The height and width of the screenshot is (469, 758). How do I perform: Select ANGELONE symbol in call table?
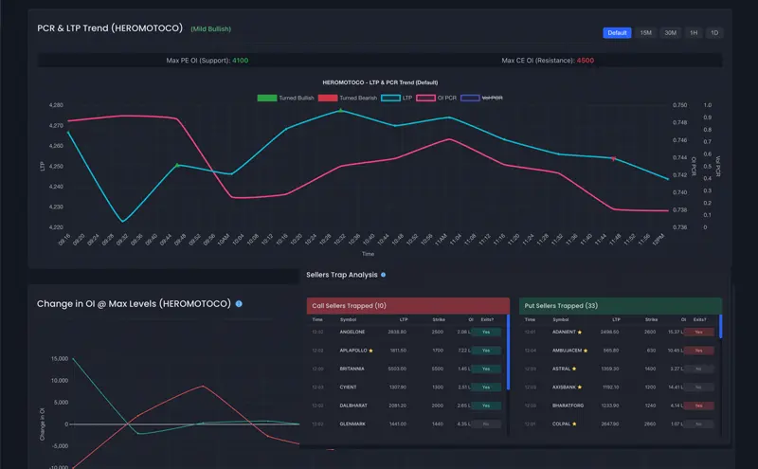[x=352, y=333]
